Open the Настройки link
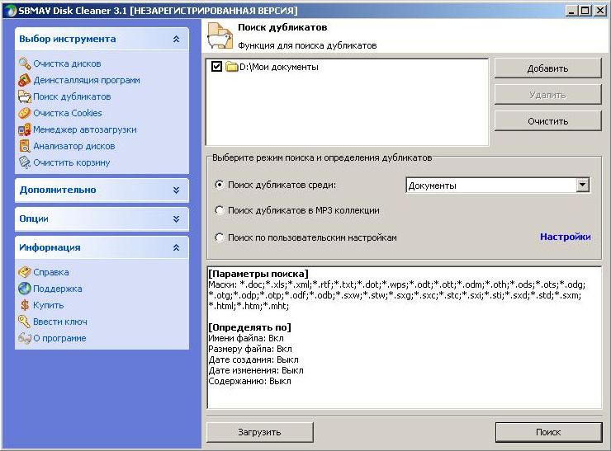611x451 pixels. (x=565, y=237)
